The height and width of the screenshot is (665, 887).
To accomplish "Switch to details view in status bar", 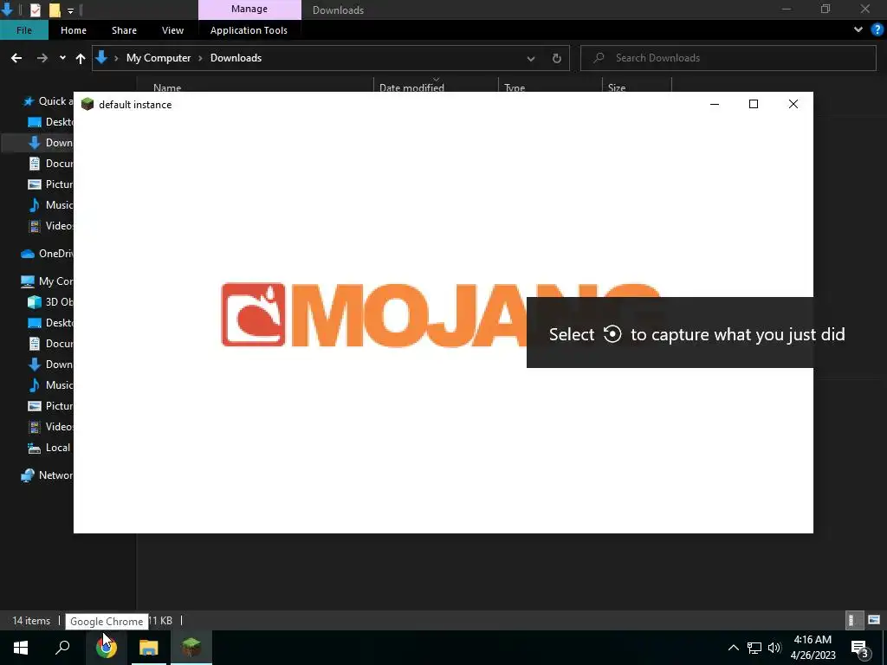I will [x=854, y=620].
